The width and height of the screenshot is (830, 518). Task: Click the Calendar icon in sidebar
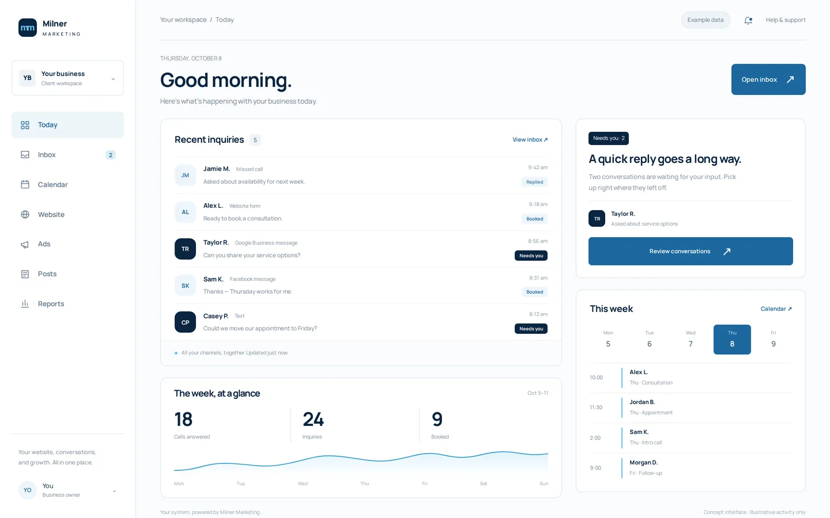click(25, 185)
